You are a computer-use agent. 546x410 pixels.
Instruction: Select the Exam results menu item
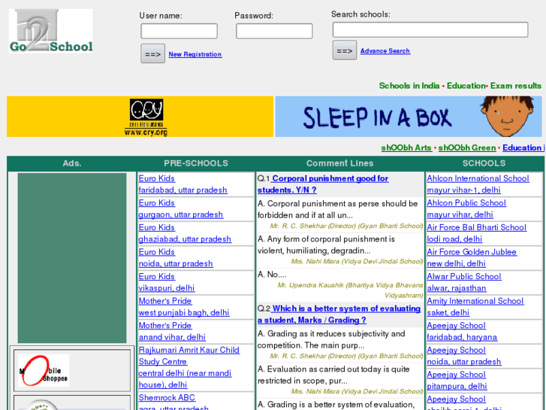516,86
